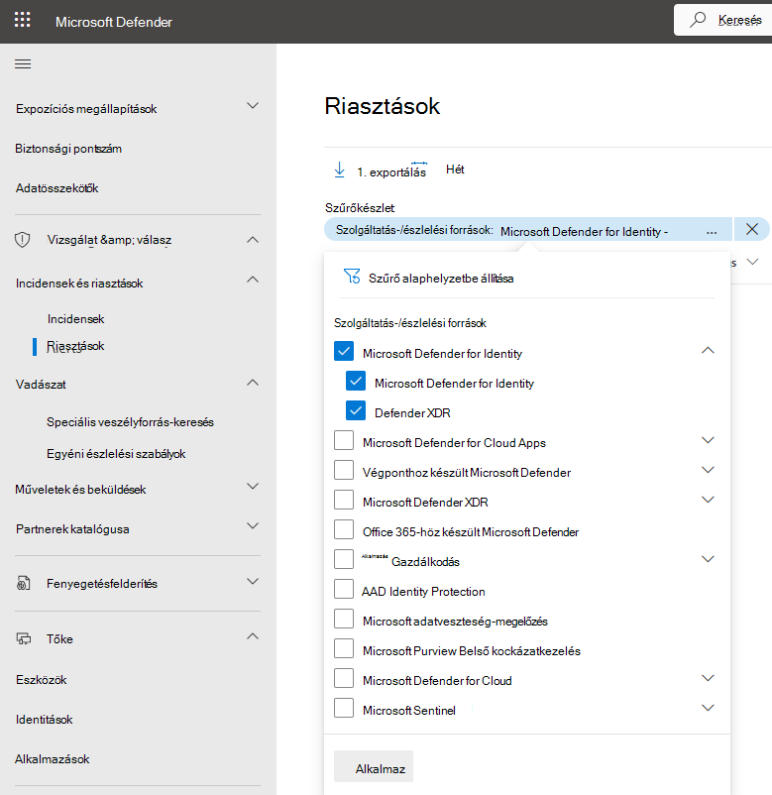Remove the filter chip with X icon
The image size is (772, 795).
752,230
